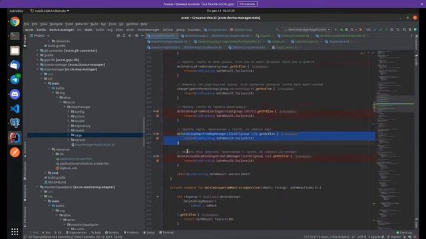Image resolution: width=426 pixels, height=239 pixels.
Task: Select the saga folder in project tree
Action: click(79, 135)
